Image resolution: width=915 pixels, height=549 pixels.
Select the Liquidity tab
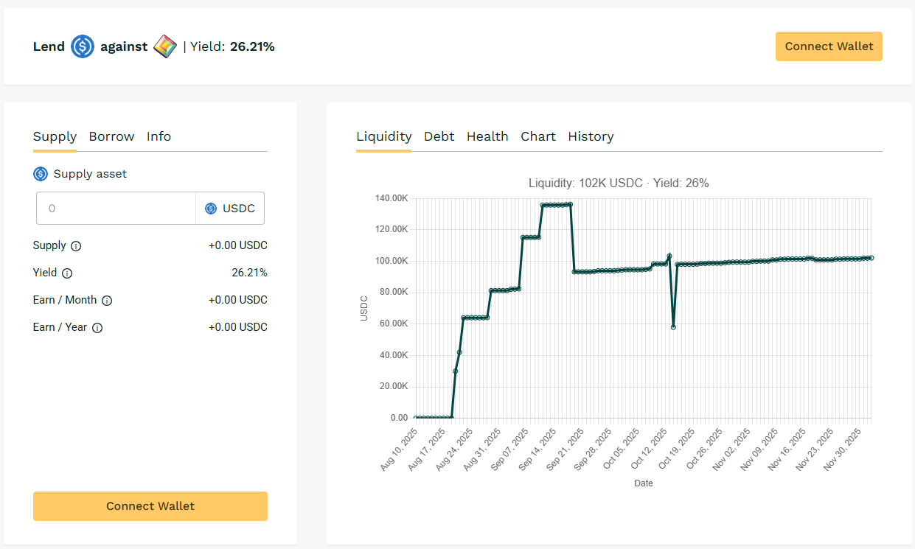[383, 136]
